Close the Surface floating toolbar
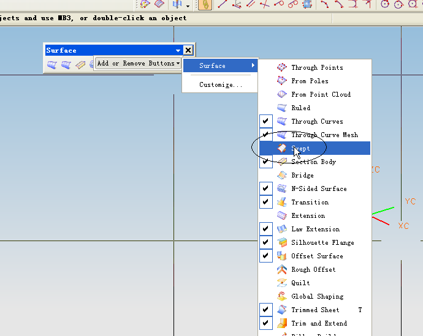This screenshot has height=336, width=423. 188,50
